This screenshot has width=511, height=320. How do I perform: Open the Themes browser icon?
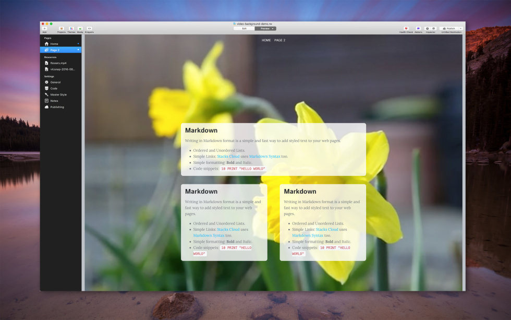point(71,28)
